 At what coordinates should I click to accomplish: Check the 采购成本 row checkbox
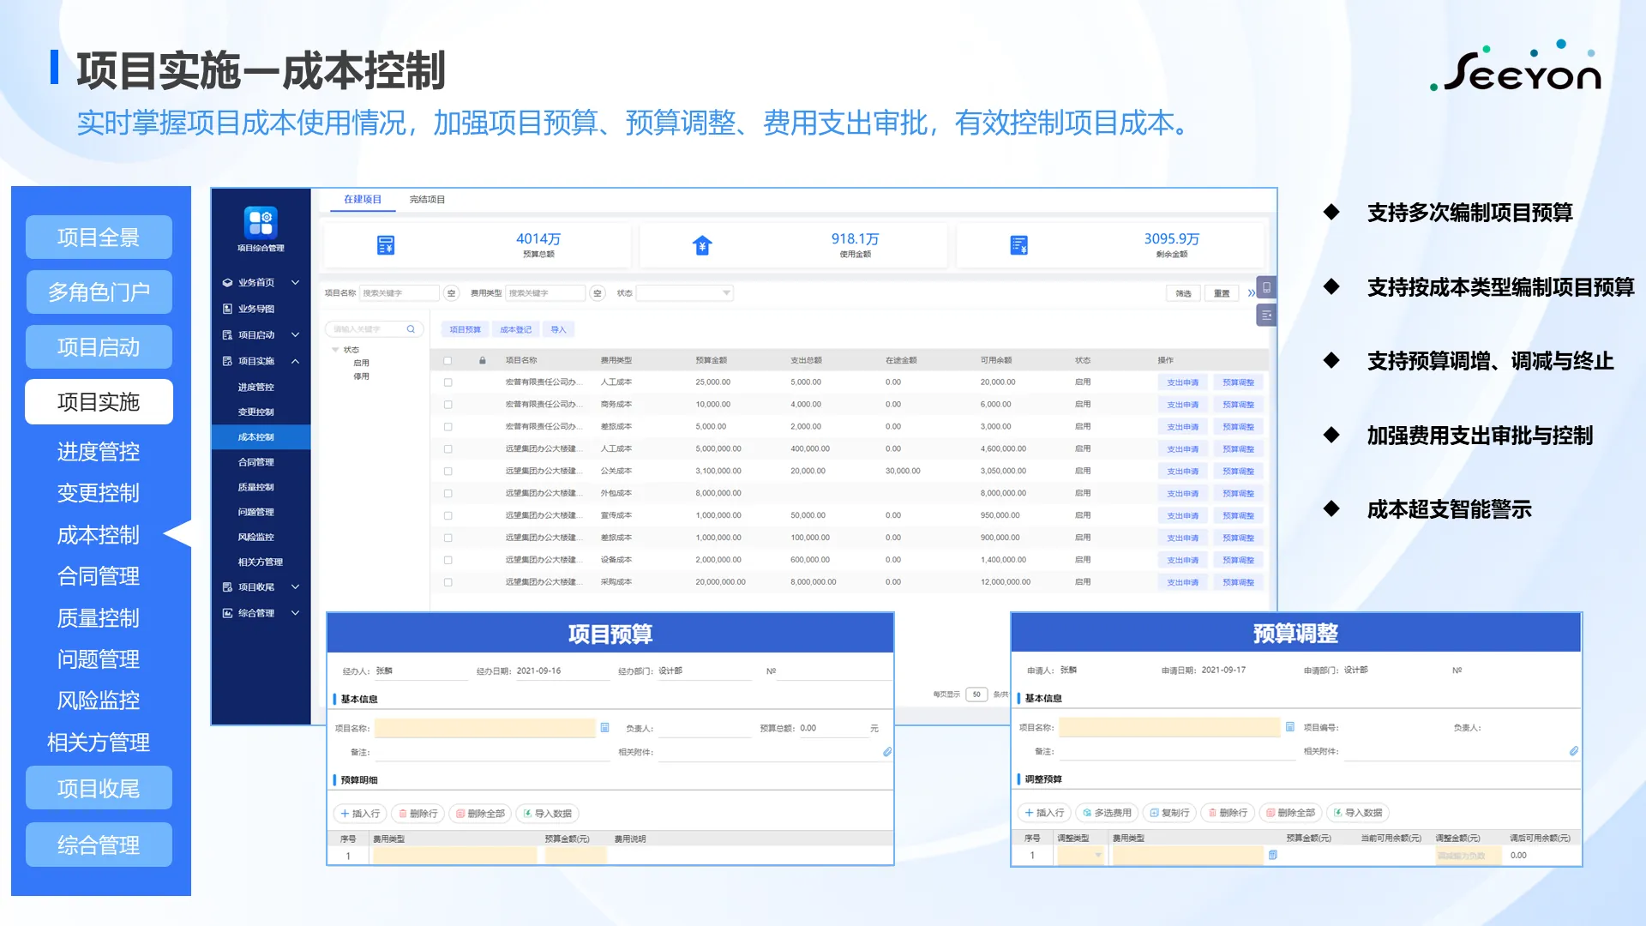448,582
